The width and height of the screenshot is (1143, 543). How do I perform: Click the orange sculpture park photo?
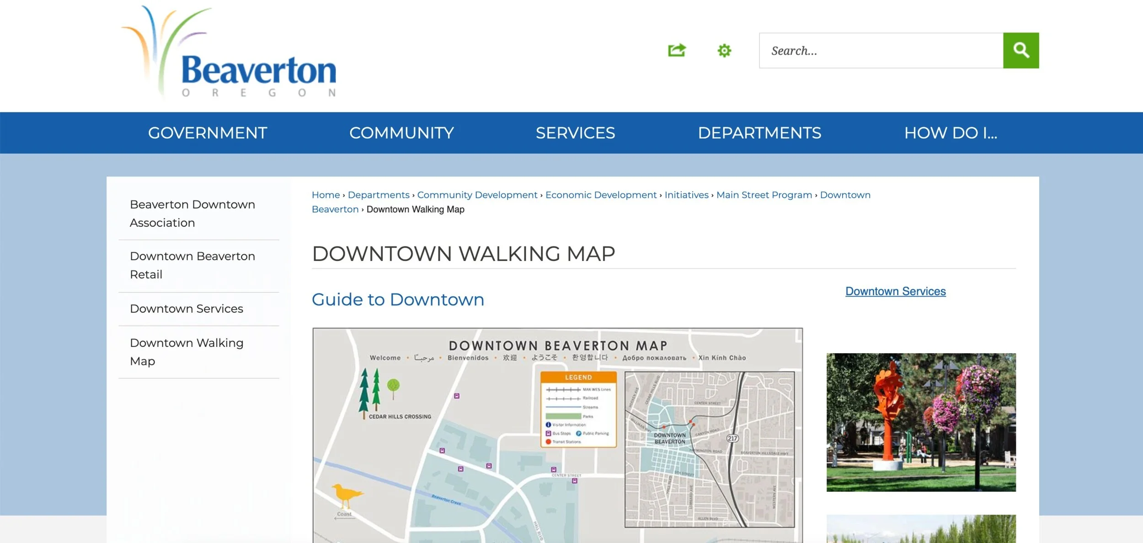pyautogui.click(x=921, y=422)
